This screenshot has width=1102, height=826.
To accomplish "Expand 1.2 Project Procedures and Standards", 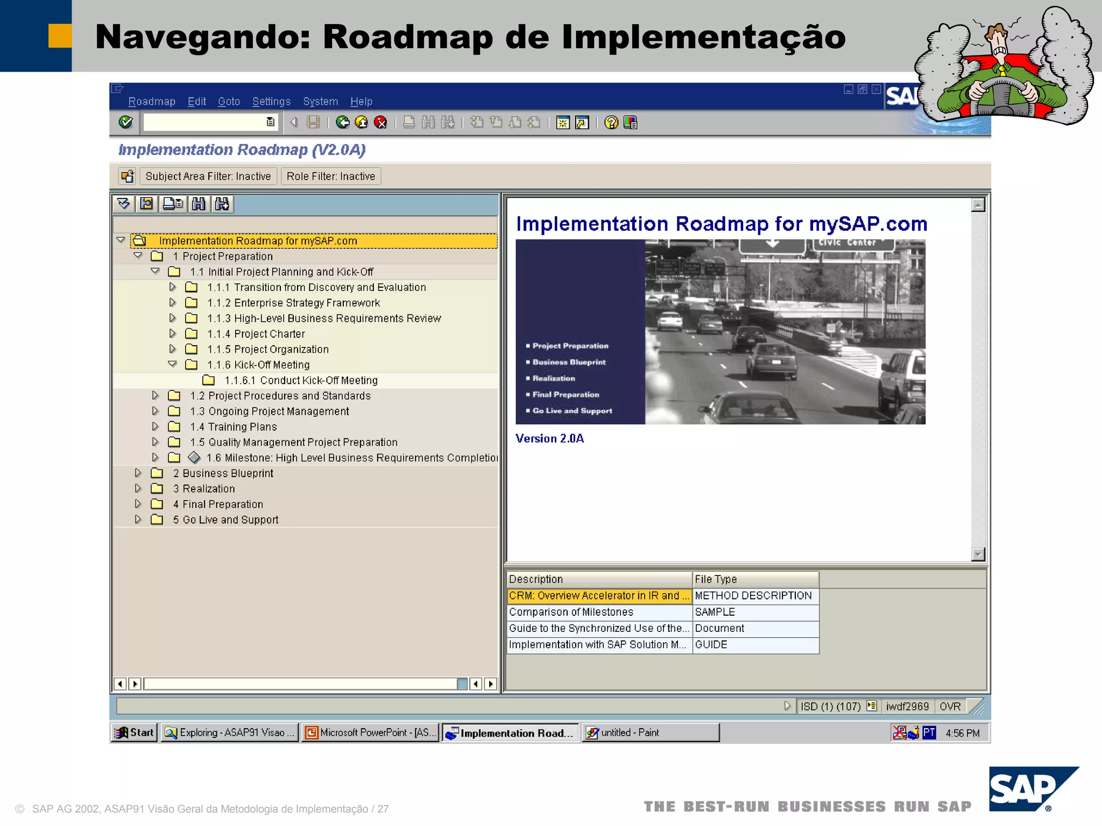I will pos(156,395).
